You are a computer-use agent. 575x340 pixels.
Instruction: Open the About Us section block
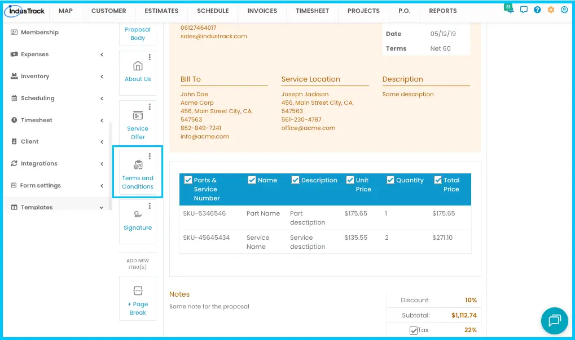(x=138, y=73)
